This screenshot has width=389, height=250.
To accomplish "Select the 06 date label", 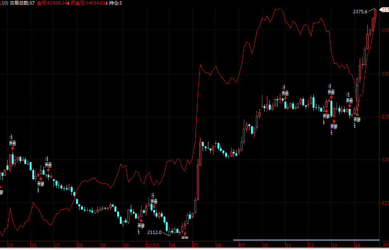I will point(219,245).
